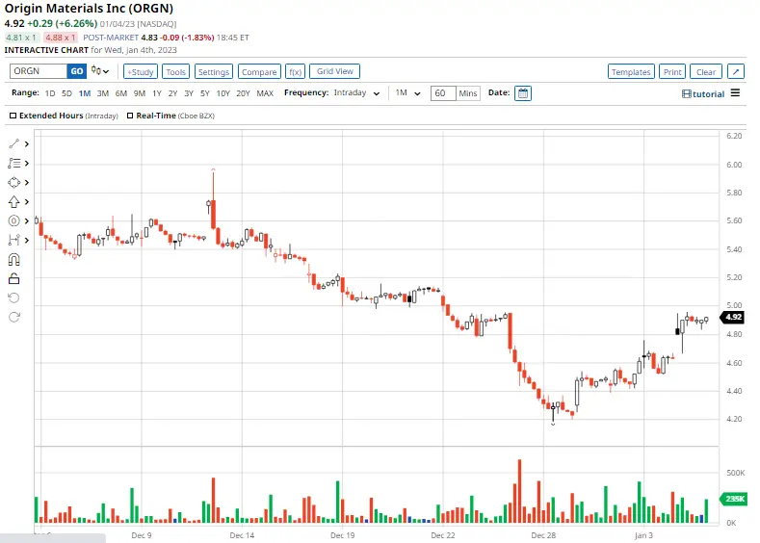The width and height of the screenshot is (760, 543).
Task: Choose the 2Y range
Action: pos(172,93)
